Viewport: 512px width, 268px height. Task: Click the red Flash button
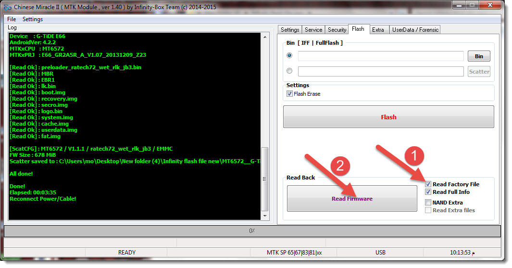pos(388,117)
